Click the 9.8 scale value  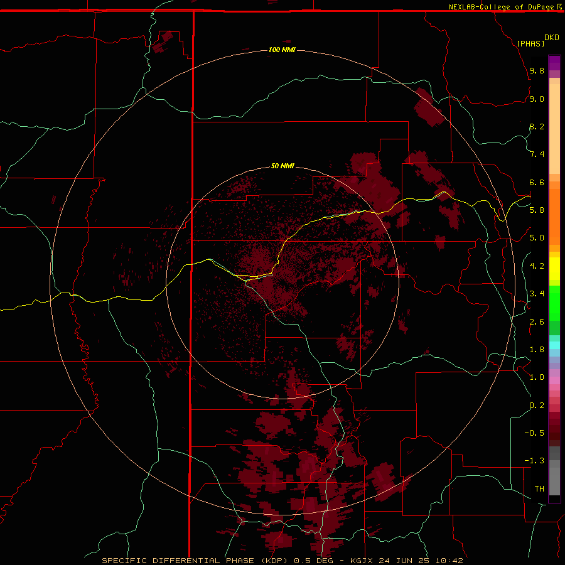coord(537,70)
